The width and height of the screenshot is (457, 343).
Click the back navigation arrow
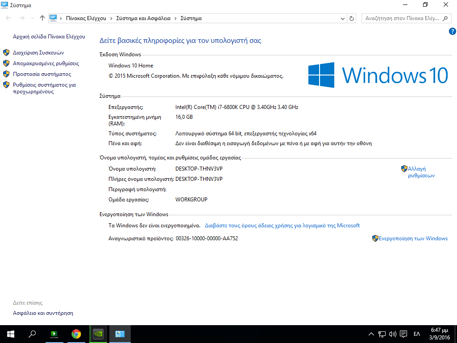(8, 18)
